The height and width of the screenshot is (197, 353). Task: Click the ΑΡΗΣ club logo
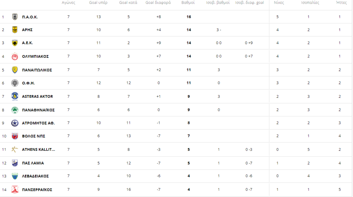coord(15,30)
